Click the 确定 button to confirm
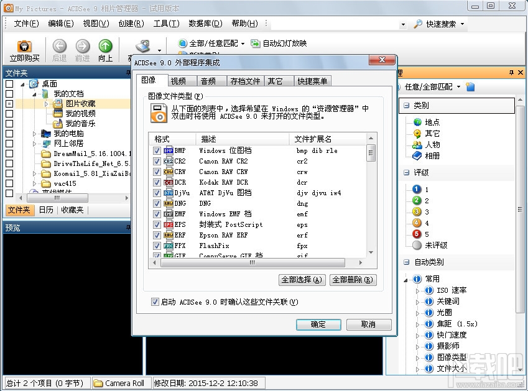 point(318,324)
